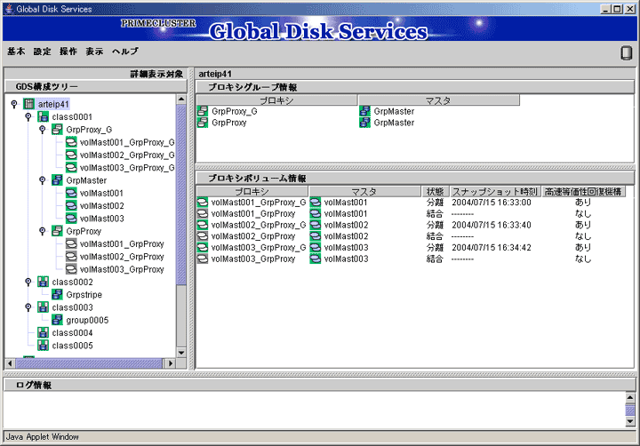Collapse the GrpProxy_G tree node
The height and width of the screenshot is (446, 640).
pyautogui.click(x=42, y=130)
